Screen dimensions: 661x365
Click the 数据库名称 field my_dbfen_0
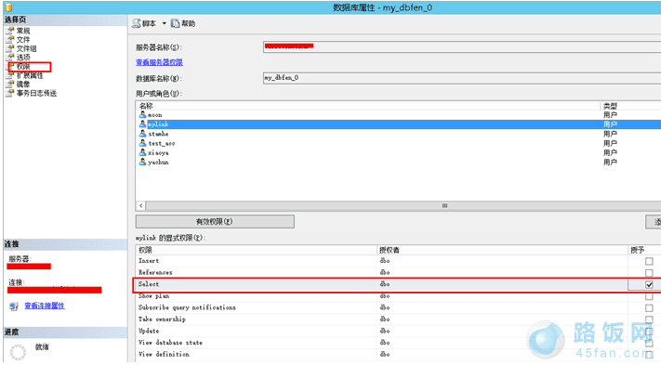point(462,78)
